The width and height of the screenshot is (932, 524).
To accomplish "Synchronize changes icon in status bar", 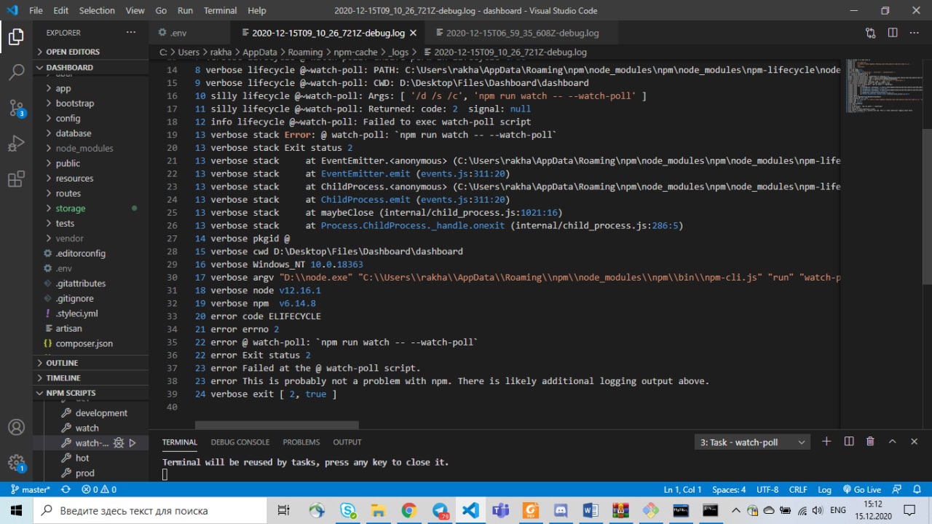I will 66,490.
